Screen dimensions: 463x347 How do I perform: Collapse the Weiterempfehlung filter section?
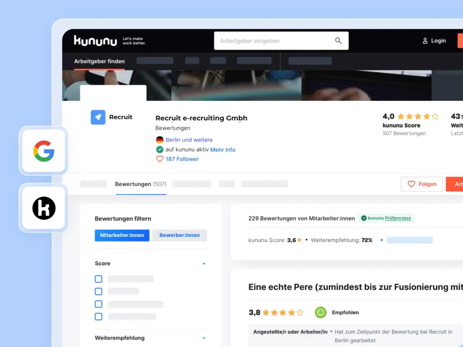pyautogui.click(x=204, y=338)
